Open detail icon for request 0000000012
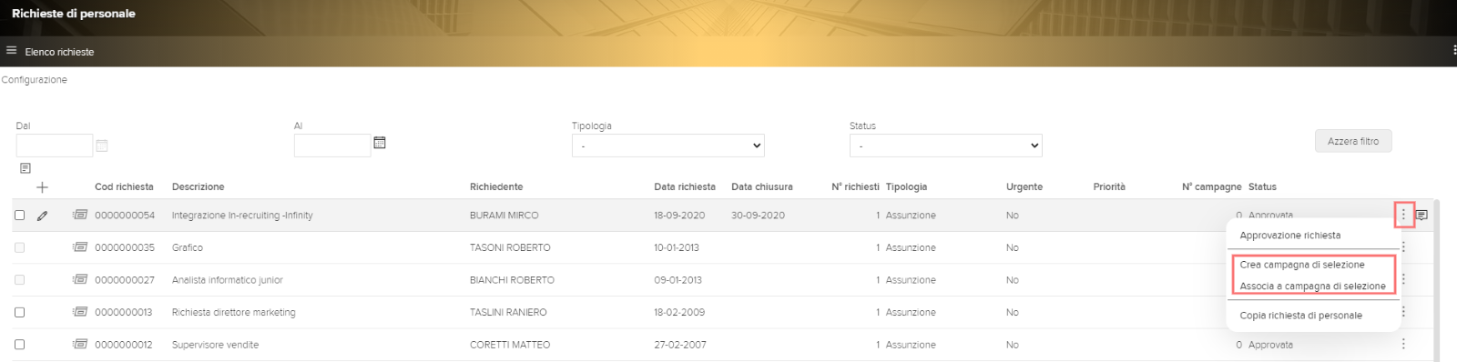This screenshot has width=1457, height=362. tap(80, 345)
